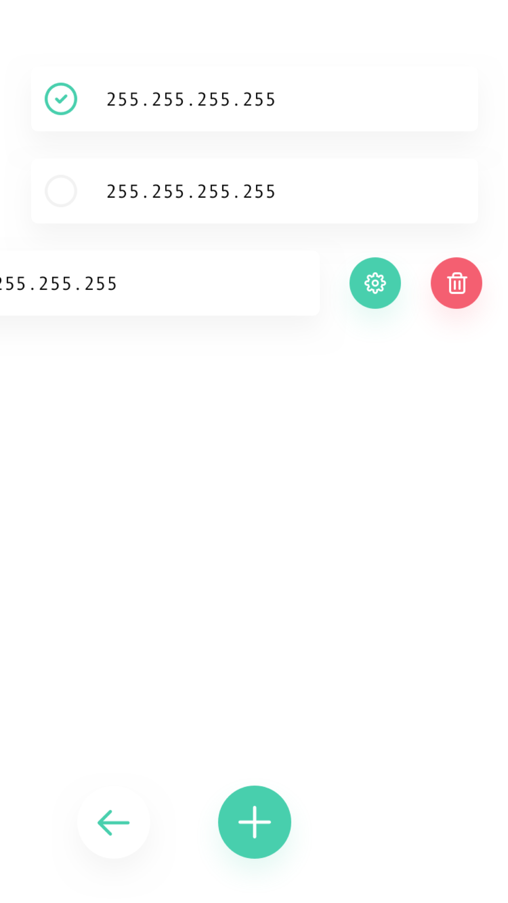Tap the red trash can icon
The height and width of the screenshot is (903, 508).
tap(456, 283)
